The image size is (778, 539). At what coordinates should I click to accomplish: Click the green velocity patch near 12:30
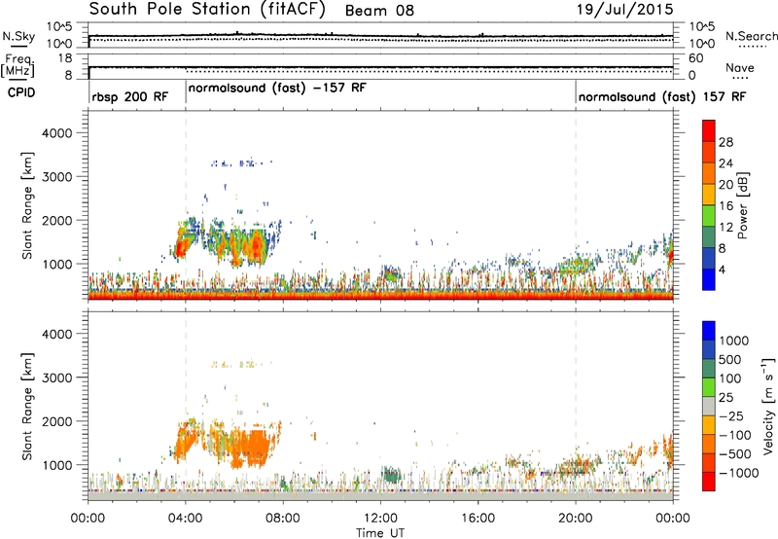[392, 475]
